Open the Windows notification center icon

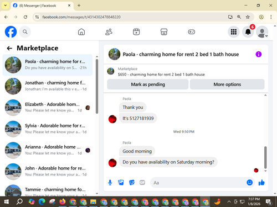tap(269, 202)
